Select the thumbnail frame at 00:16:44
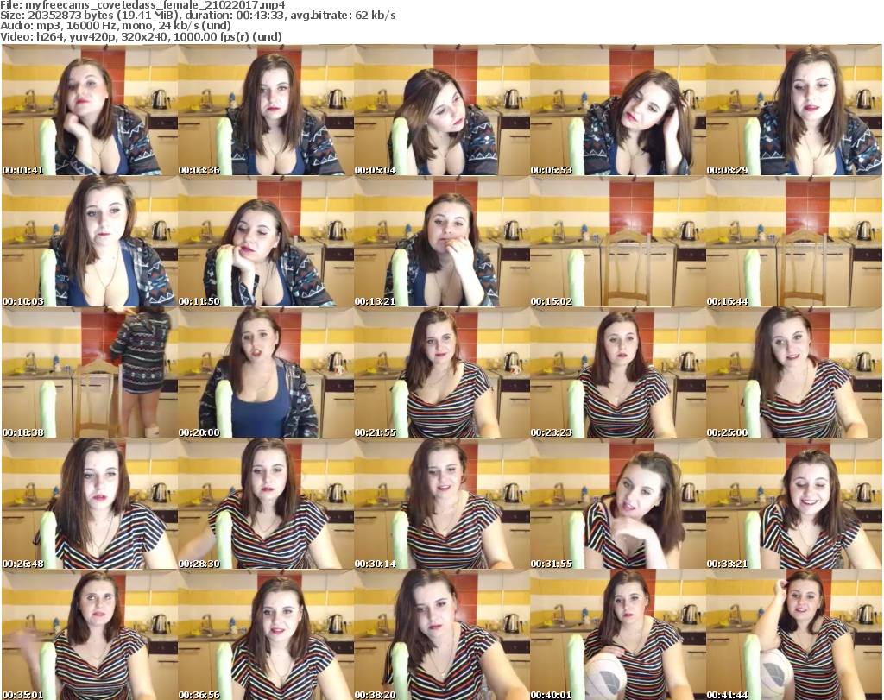The height and width of the screenshot is (700, 884). (x=794, y=242)
